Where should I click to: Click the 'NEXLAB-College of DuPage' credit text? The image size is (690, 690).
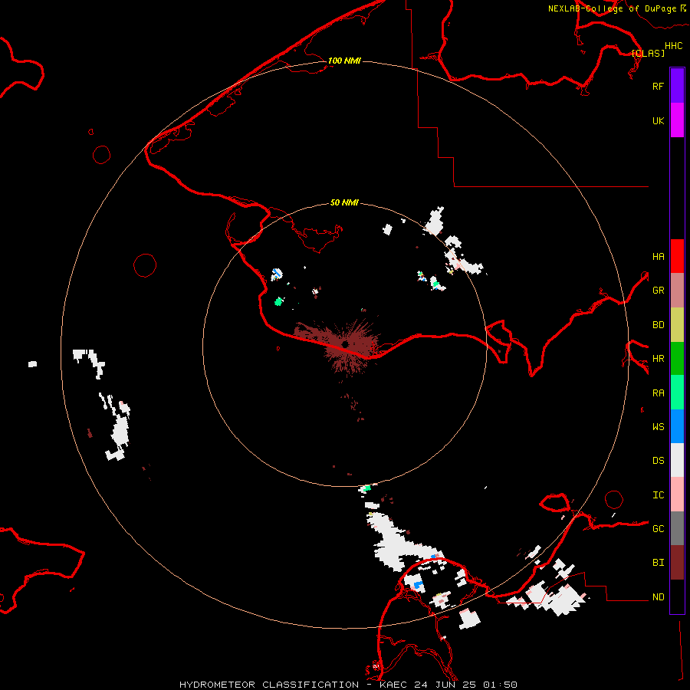612,8
